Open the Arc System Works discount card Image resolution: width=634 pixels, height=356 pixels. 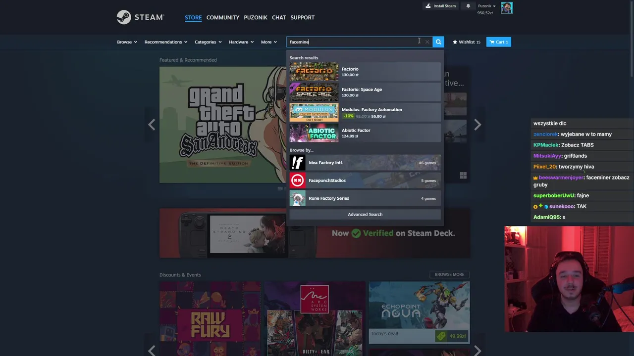(315, 319)
